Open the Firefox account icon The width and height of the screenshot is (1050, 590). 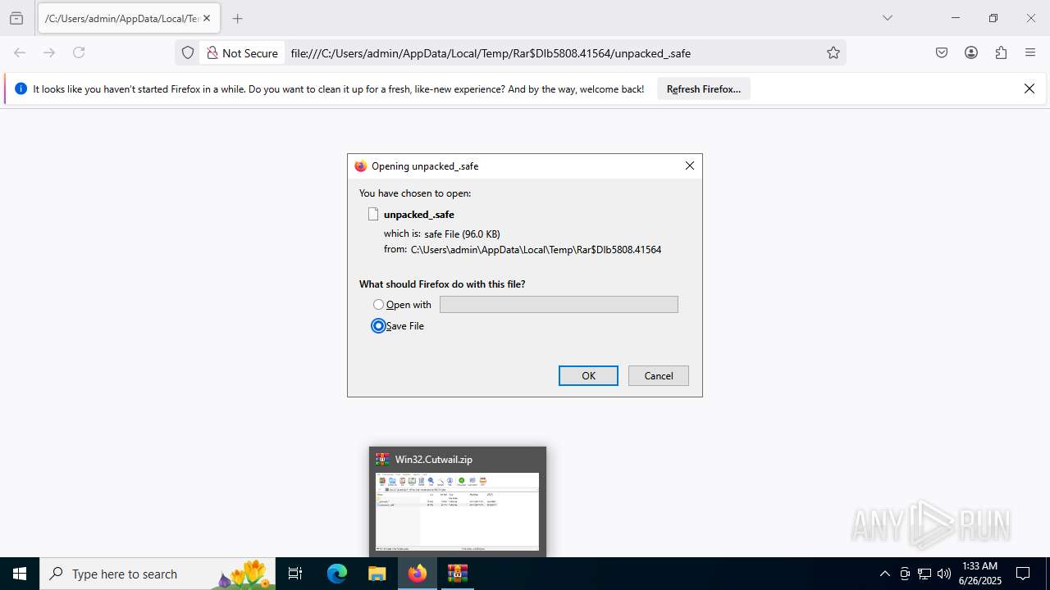971,52
